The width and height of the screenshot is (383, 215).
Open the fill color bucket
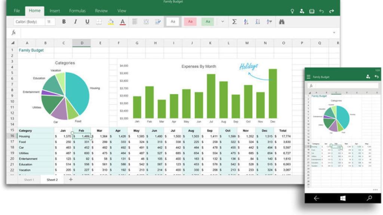110,22
